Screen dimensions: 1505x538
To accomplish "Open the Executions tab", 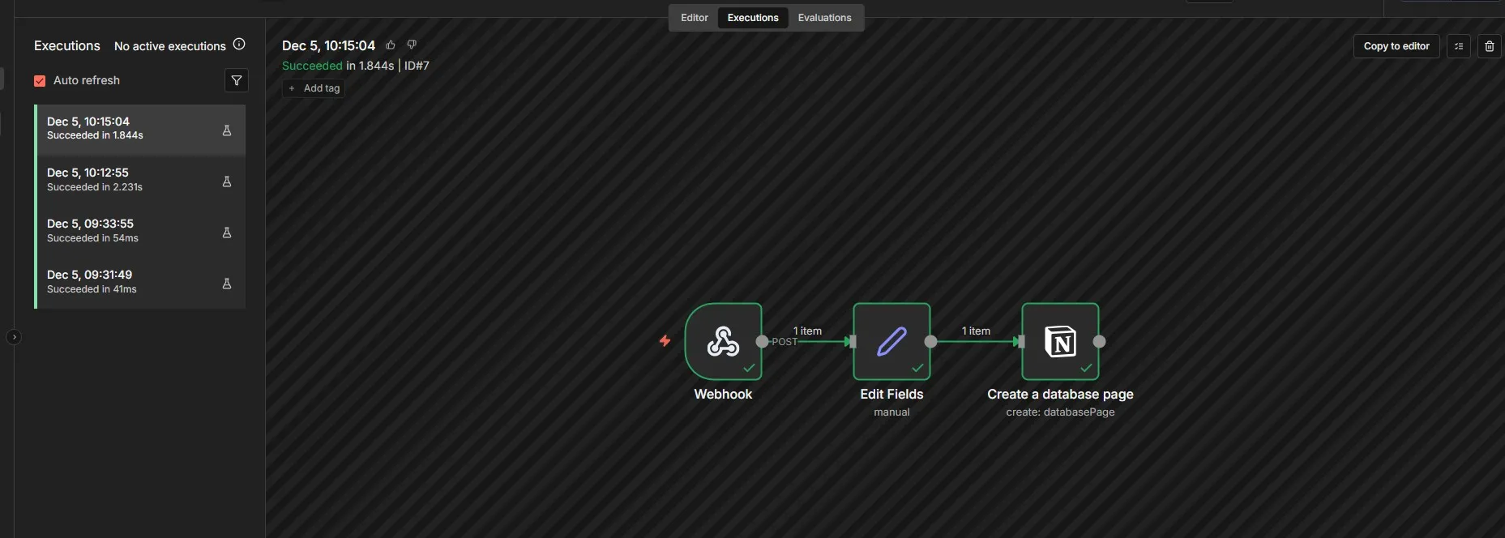I will 753,18.
